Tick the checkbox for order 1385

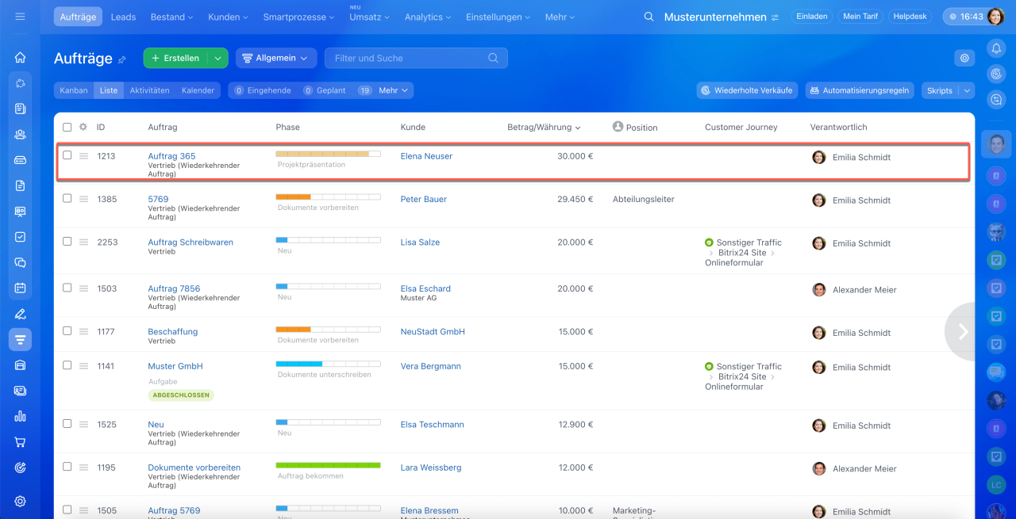67,199
